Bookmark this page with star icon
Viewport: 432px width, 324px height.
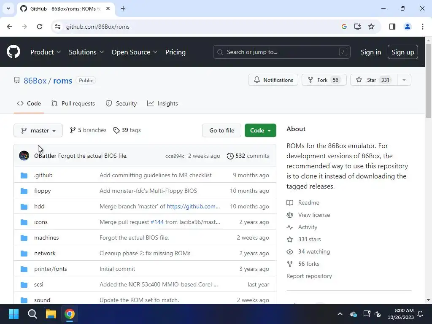click(371, 27)
